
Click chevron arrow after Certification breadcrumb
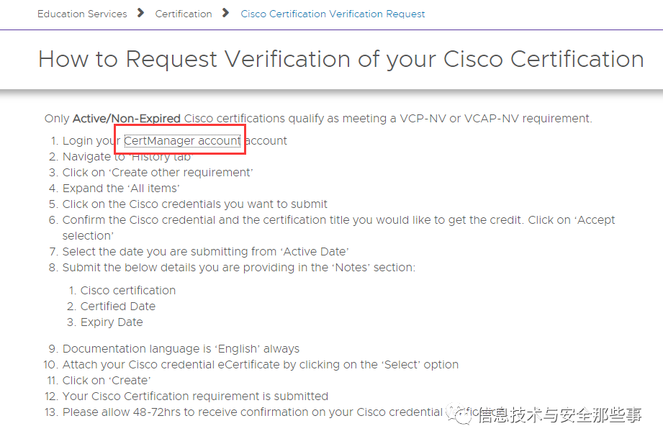click(x=226, y=13)
